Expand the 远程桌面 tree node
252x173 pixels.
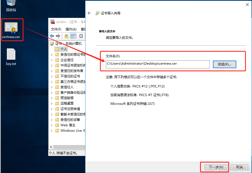click(52, 103)
